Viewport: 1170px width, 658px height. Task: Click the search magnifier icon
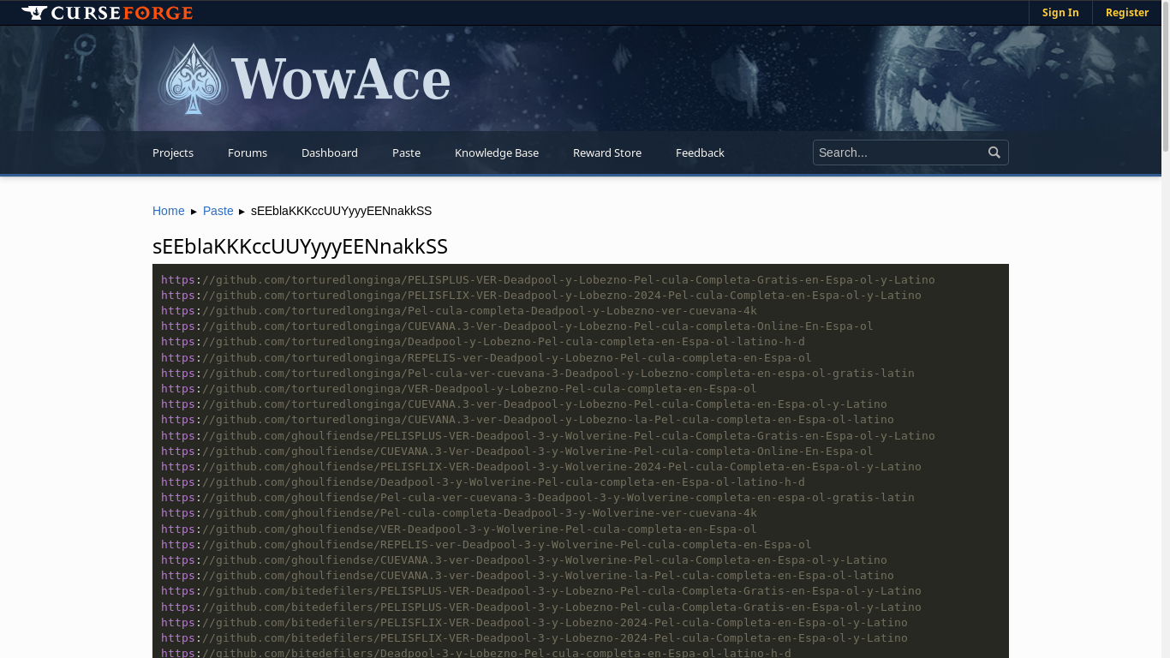click(994, 153)
